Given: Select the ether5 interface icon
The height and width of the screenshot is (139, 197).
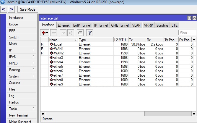Looking at the screenshot, I should point(51,67).
